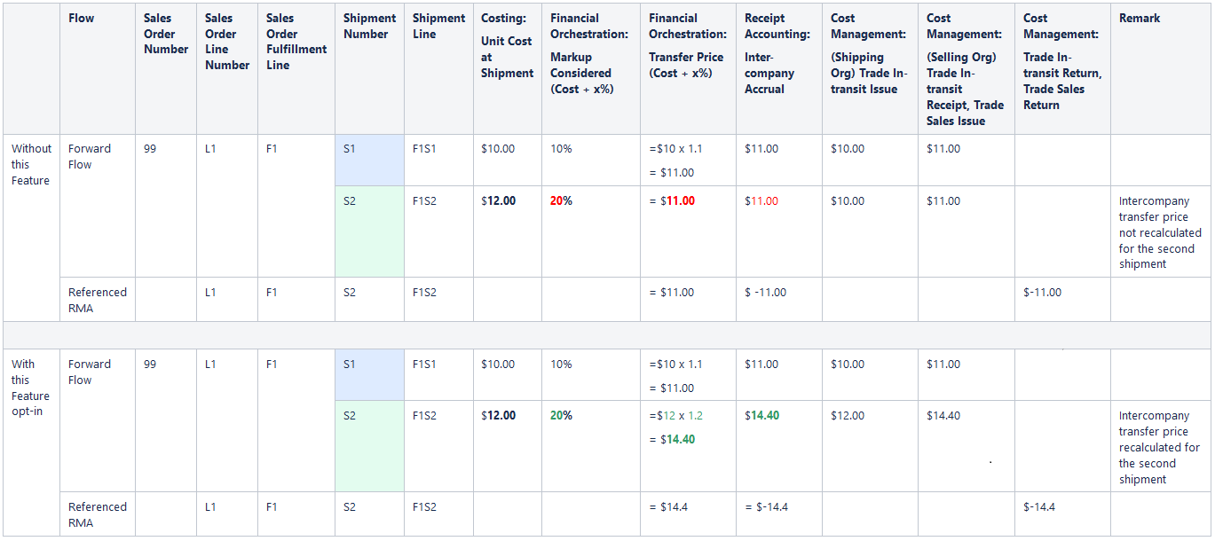The width and height of the screenshot is (1215, 541).
Task: Click the 'Without this Feature' row label
Action: (31, 164)
